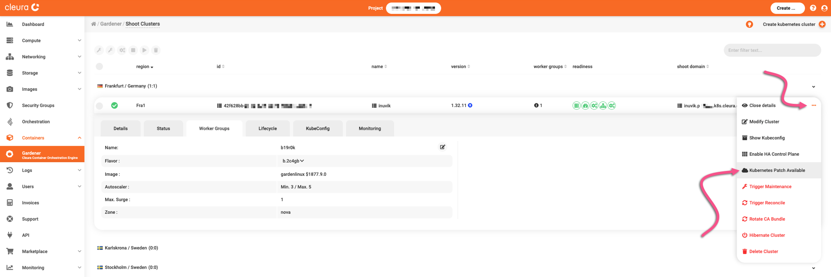Click the second wrench toolbar icon
The height and width of the screenshot is (277, 831).
pos(110,50)
